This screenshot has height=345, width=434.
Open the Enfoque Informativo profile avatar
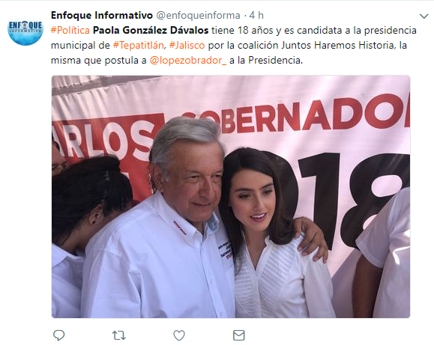click(25, 28)
